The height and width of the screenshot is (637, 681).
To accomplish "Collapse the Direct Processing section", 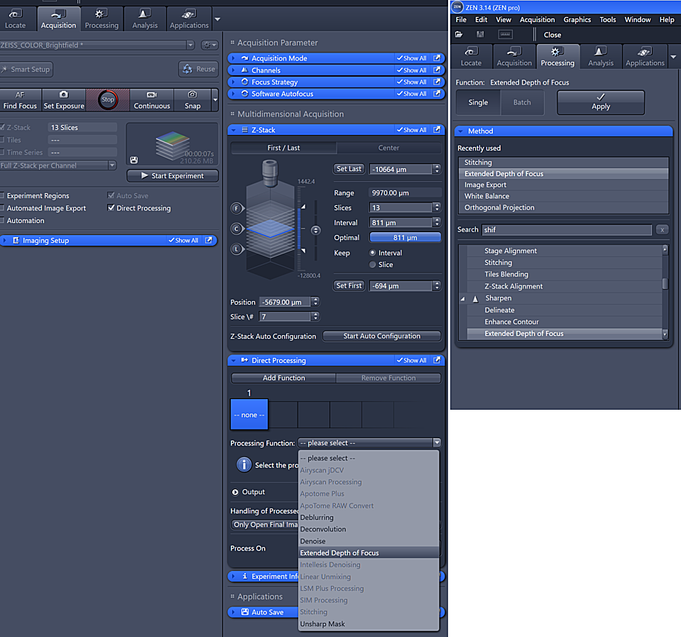I will point(234,361).
